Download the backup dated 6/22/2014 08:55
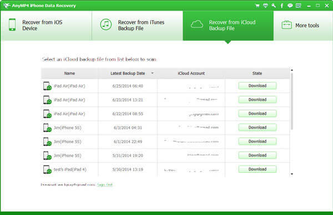Image resolution: width=333 pixels, height=215 pixels. [x=258, y=114]
